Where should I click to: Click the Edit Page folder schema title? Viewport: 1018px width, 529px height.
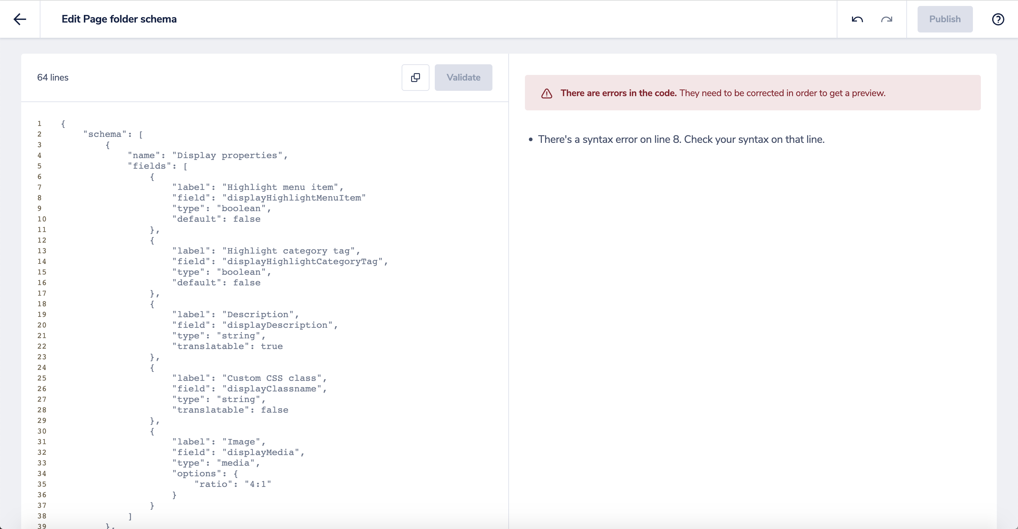119,19
